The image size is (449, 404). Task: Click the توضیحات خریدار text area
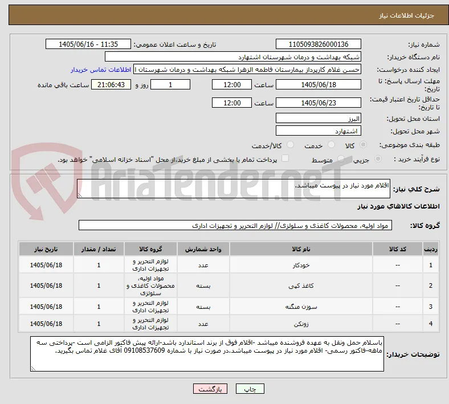coord(207,354)
